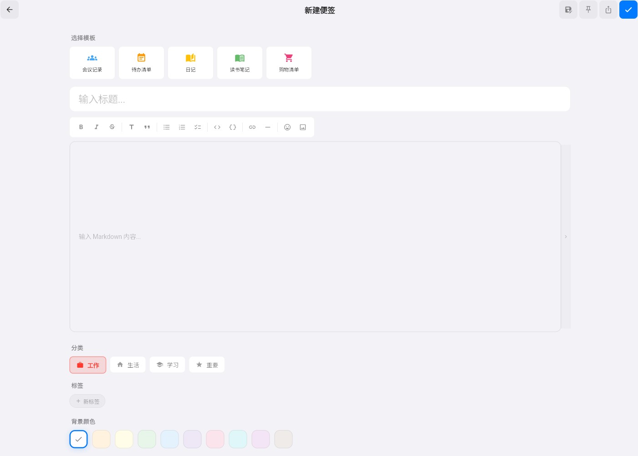Insert a numbered list
Viewport: 638px width, 456px height.
(182, 127)
